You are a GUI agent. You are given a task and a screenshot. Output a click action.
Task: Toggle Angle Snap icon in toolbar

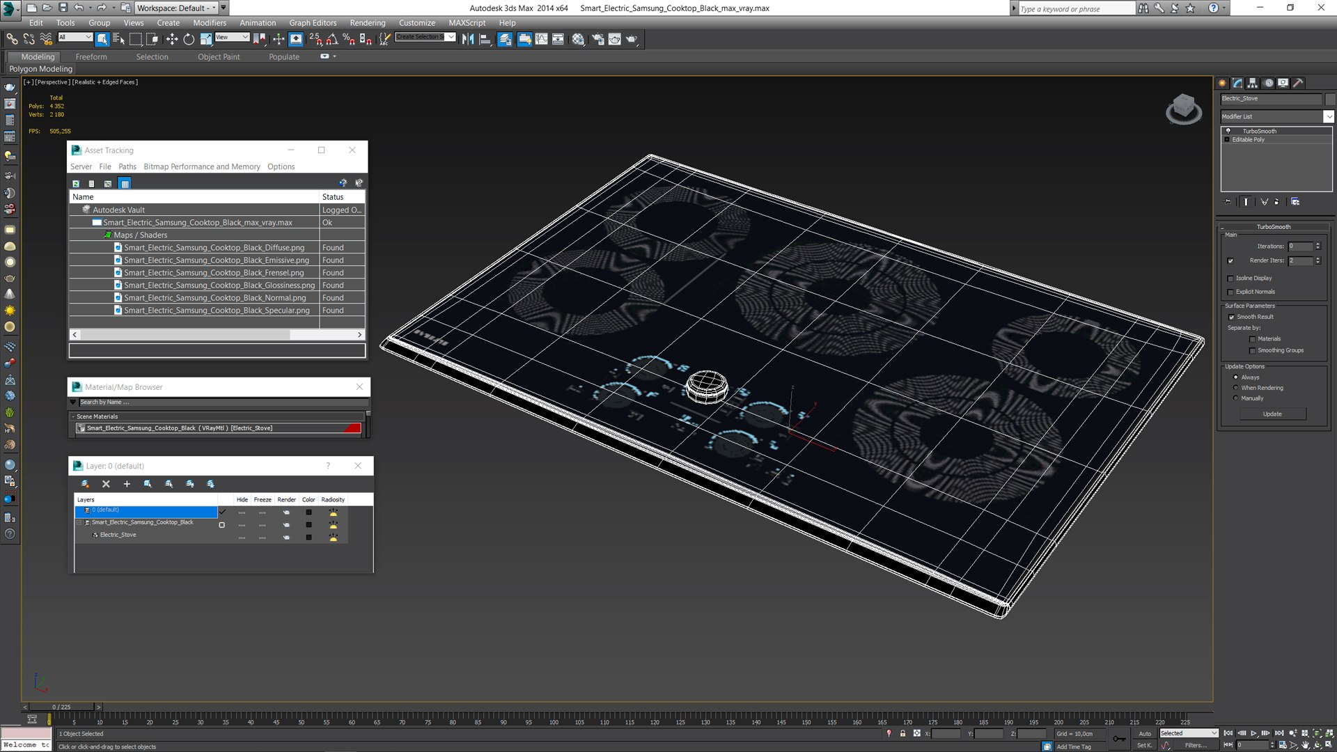[332, 39]
